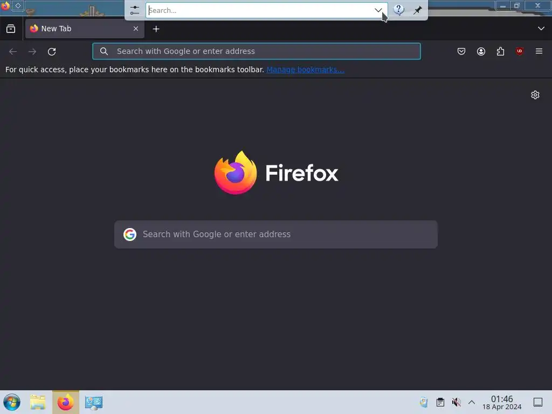Click the Google G logo in search box
The image size is (552, 414).
coord(130,234)
